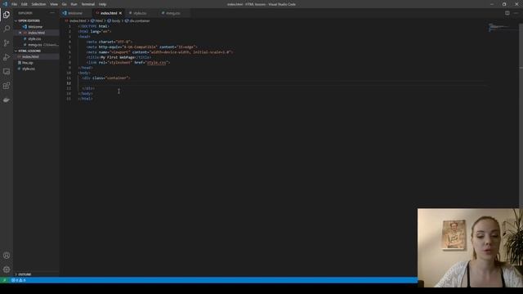
Task: Open style.css in HTML LESSONS folder
Action: point(29,69)
